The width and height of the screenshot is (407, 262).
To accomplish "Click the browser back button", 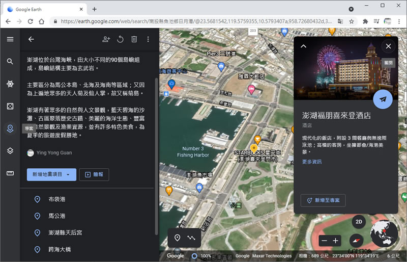I will tap(8, 21).
